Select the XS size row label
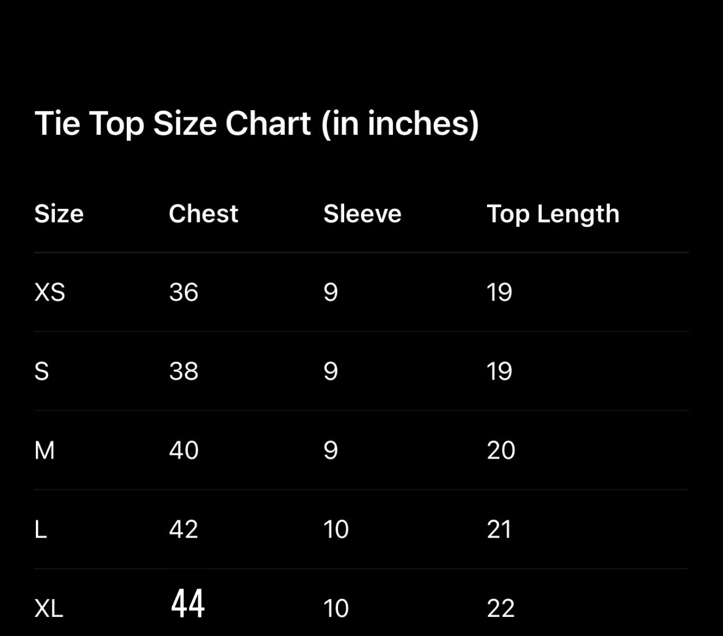This screenshot has width=723, height=636. (x=49, y=292)
